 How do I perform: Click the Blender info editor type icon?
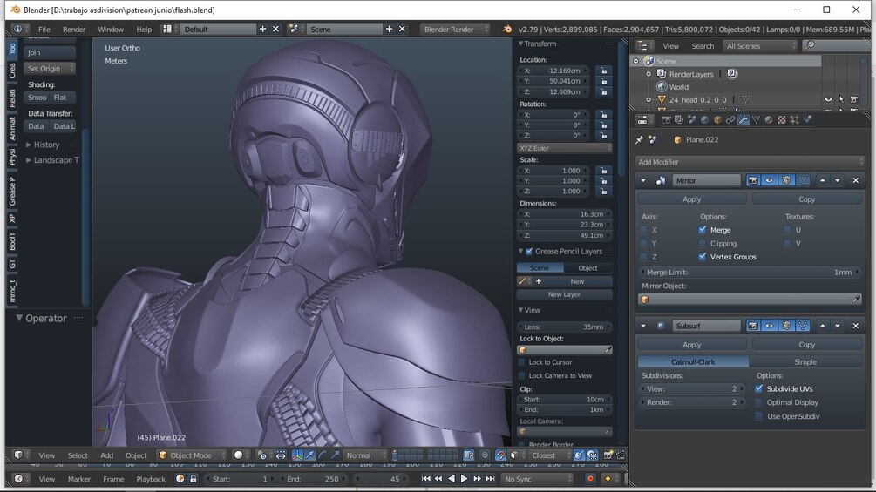pyautogui.click(x=18, y=29)
